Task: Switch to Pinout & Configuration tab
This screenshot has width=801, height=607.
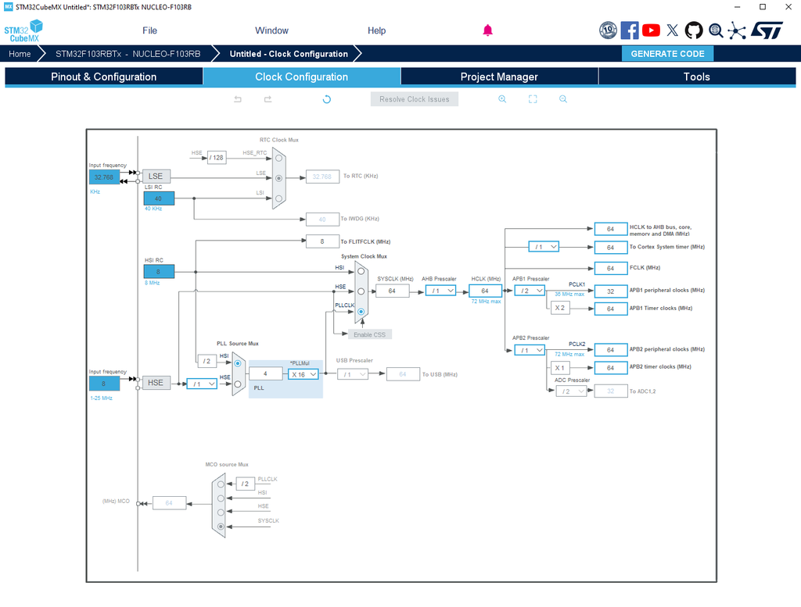Action: (103, 77)
